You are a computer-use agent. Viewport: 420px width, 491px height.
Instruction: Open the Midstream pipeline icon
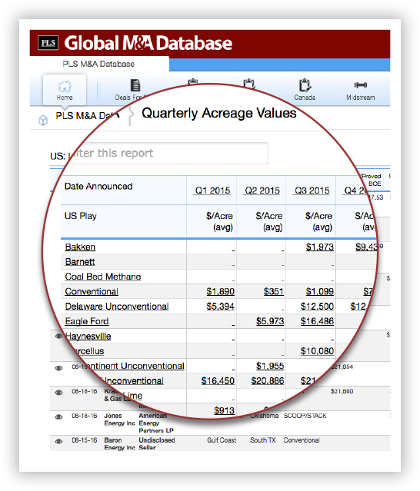coord(361,85)
